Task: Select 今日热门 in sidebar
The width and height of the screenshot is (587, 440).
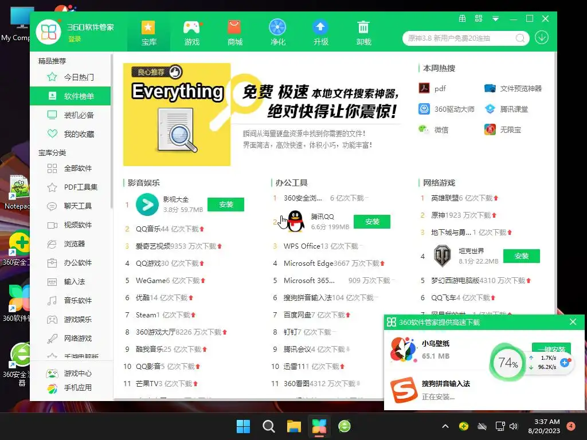Action: [x=71, y=77]
